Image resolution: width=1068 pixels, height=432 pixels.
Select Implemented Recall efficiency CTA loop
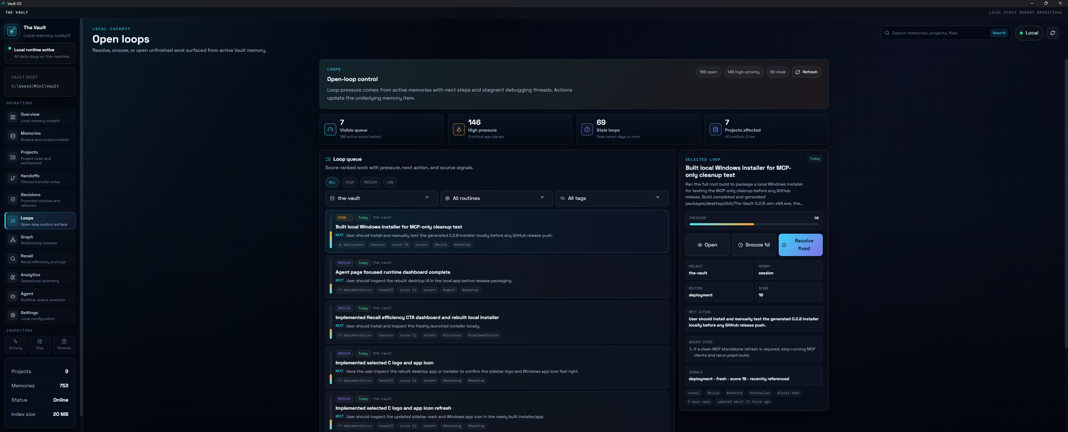tap(497, 322)
